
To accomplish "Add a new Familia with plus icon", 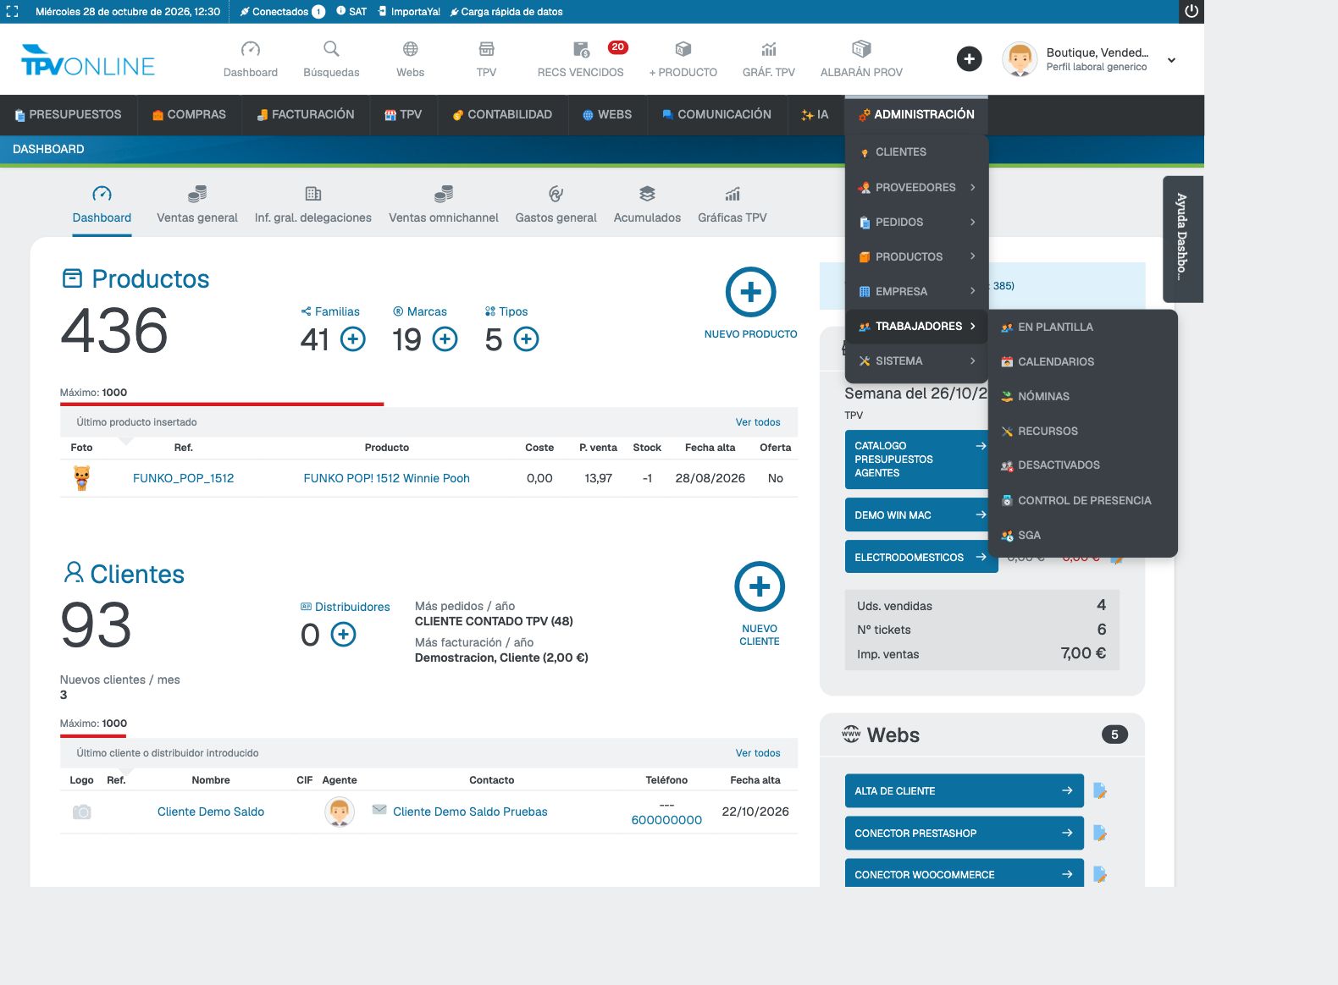I will (353, 339).
